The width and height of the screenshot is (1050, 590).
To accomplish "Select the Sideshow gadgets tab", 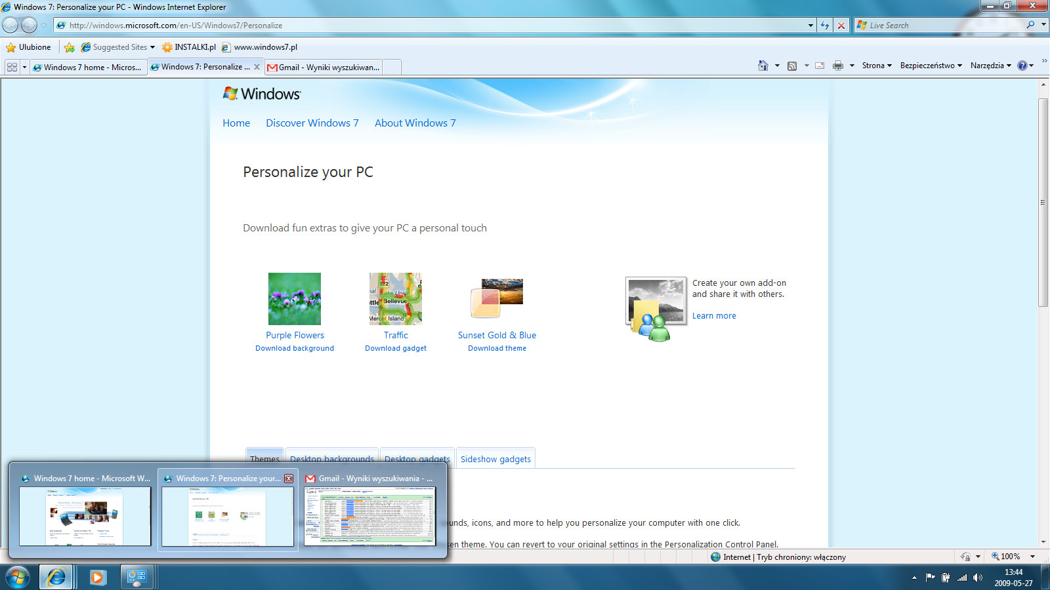I will pos(495,459).
